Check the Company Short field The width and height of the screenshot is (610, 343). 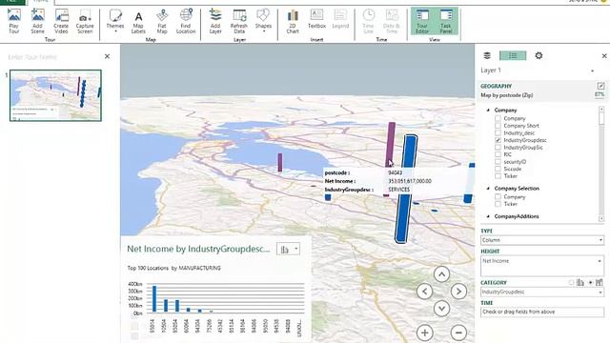498,126
